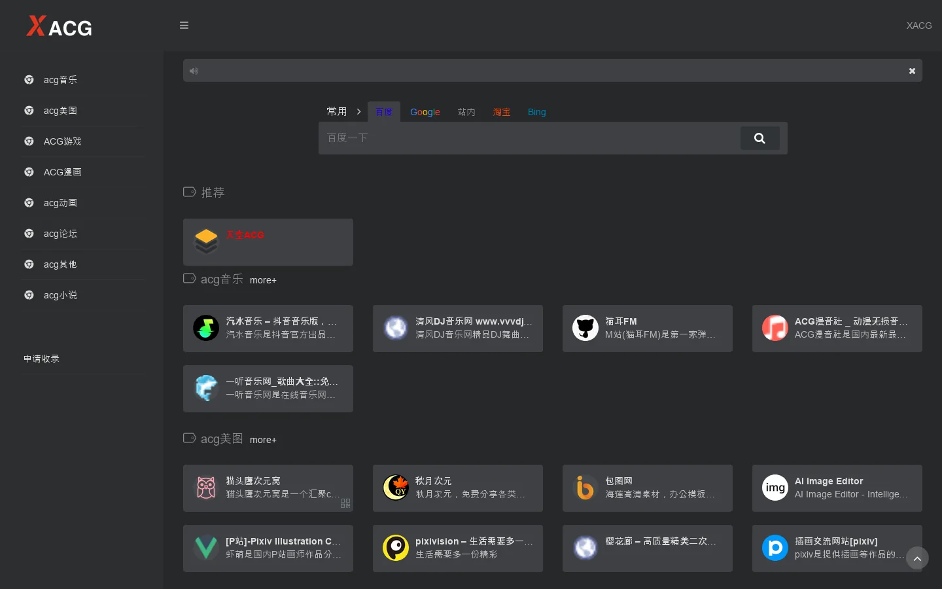Image resolution: width=942 pixels, height=589 pixels.
Task: Click the tag icon beside acg美图 heading
Action: click(x=190, y=438)
